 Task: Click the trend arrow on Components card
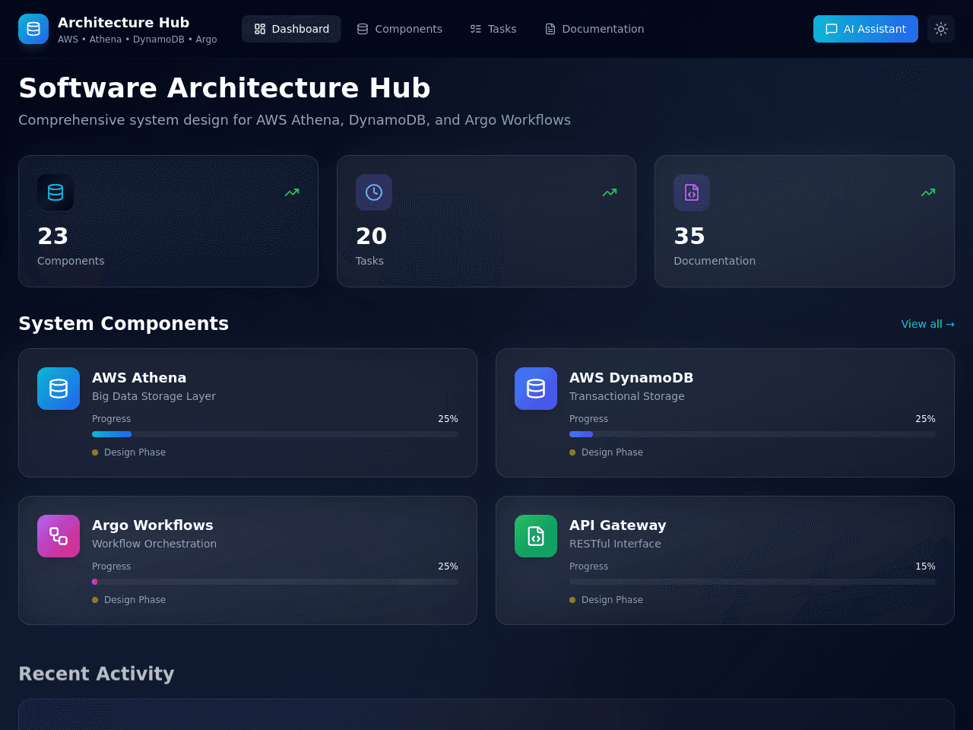[292, 192]
